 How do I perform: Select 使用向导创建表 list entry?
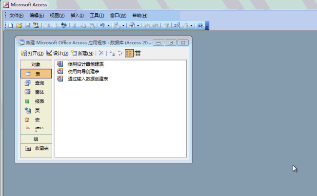83,71
